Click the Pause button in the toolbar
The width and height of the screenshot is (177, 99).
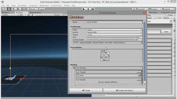click(x=88, y=9)
